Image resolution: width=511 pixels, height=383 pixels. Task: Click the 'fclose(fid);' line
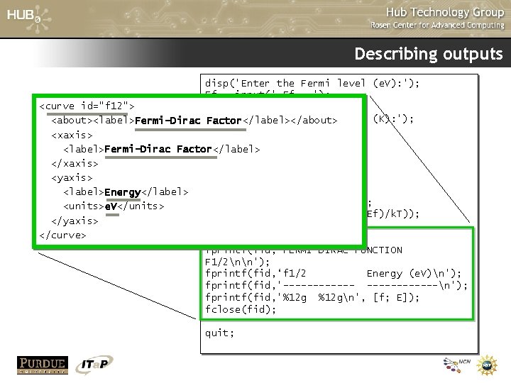241,309
